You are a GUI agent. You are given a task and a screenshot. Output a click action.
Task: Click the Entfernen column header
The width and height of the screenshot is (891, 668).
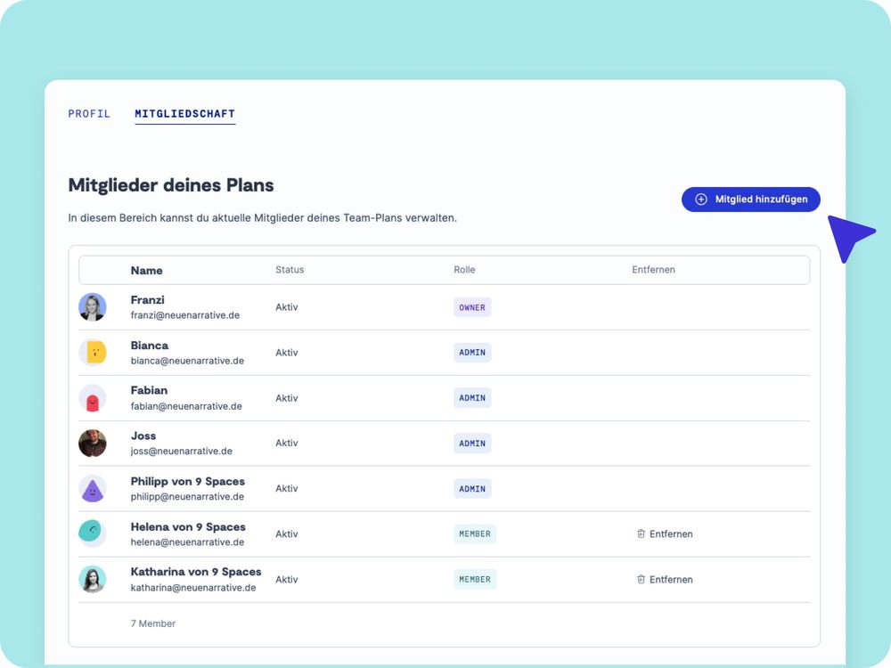[653, 270]
